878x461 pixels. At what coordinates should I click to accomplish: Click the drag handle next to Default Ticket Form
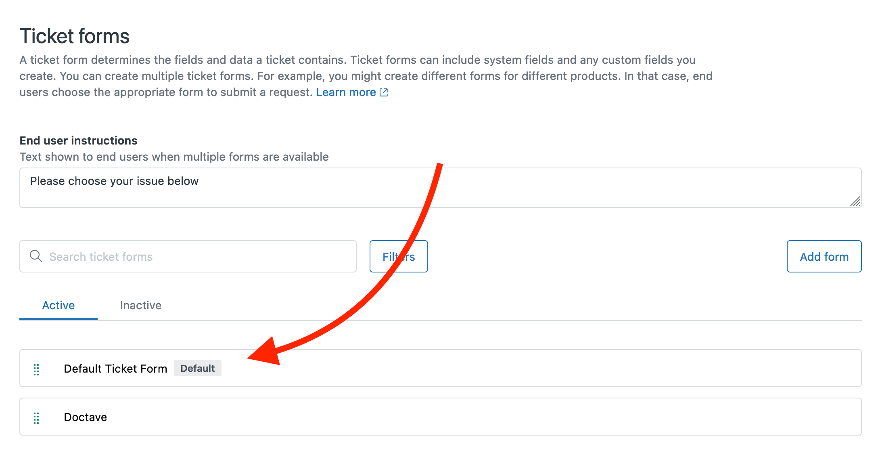(37, 369)
